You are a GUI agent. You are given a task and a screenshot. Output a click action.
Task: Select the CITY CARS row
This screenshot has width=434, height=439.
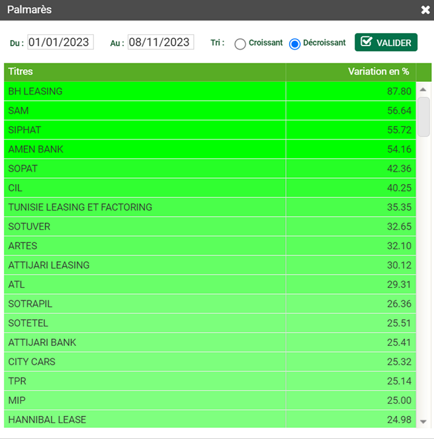210,362
